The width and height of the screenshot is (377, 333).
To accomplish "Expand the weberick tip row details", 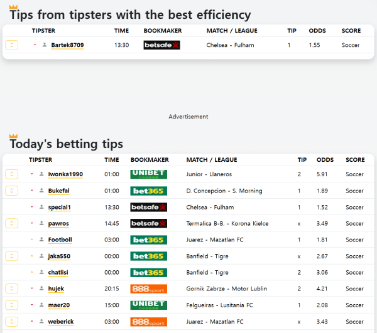I will pyautogui.click(x=11, y=322).
